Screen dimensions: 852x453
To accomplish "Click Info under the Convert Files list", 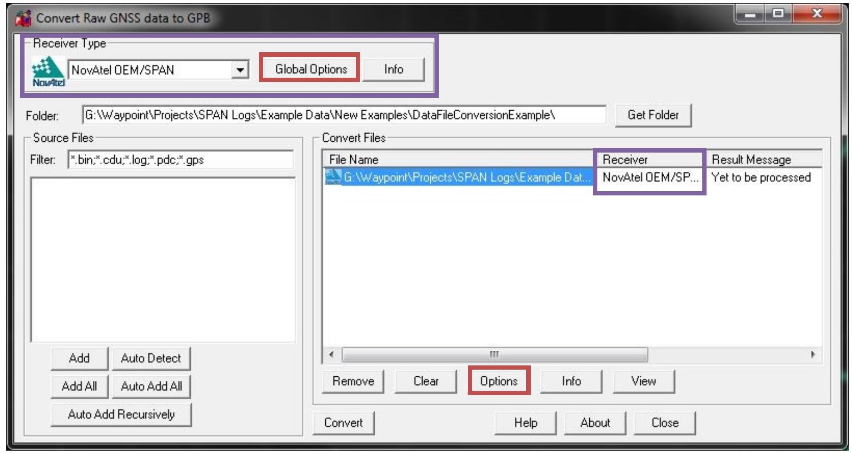I will click(x=571, y=381).
